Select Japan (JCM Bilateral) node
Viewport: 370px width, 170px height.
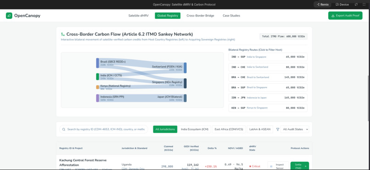coord(185,98)
